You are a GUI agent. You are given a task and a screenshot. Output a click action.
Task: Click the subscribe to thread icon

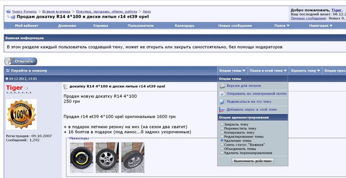pos(223,102)
